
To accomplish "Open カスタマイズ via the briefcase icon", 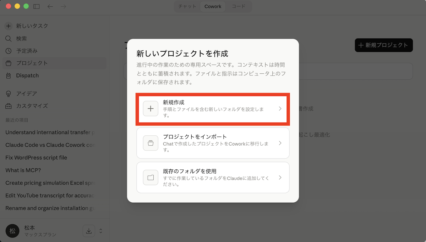I will tap(9, 106).
